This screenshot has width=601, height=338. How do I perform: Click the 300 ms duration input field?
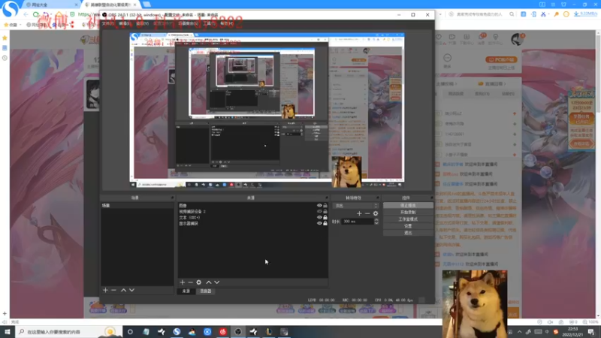click(x=358, y=222)
